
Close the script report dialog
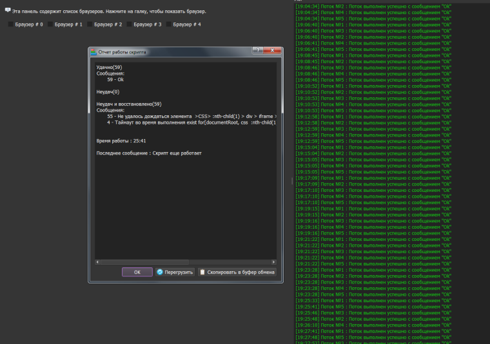click(272, 51)
